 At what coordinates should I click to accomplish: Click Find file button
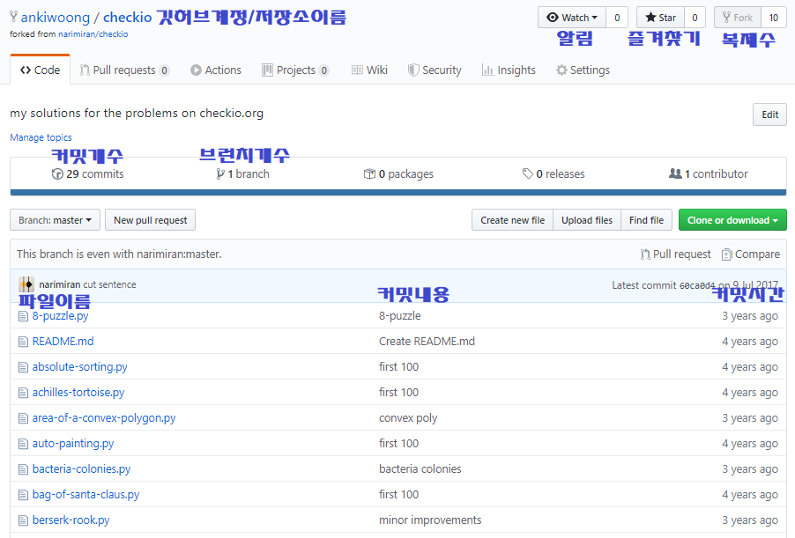(646, 220)
